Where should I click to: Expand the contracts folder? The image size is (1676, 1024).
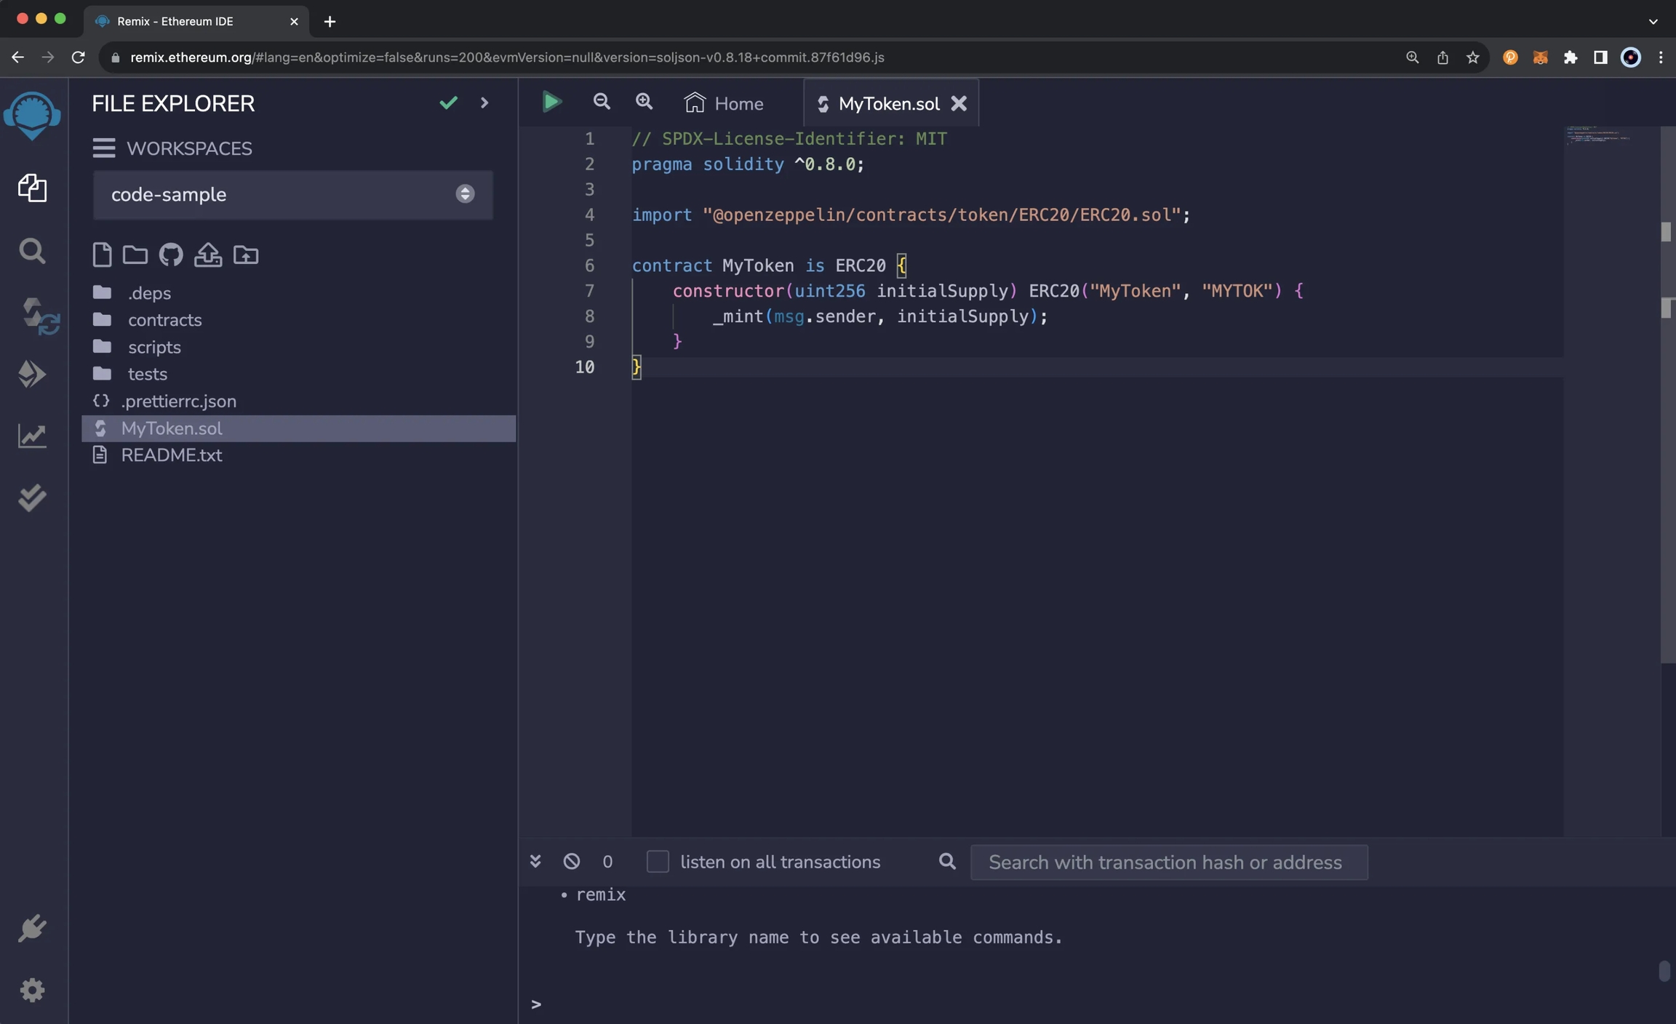[x=164, y=320]
